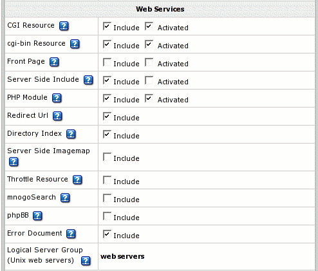Enable Include for Throttle Resource

point(107,180)
